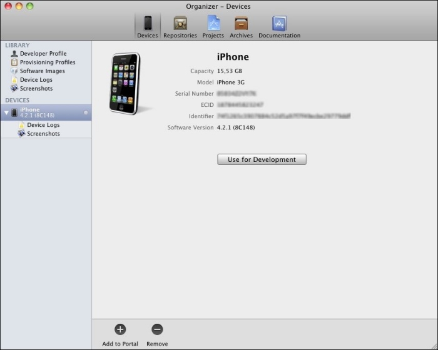Zoom the window with green button
438x350 pixels.
[30, 6]
